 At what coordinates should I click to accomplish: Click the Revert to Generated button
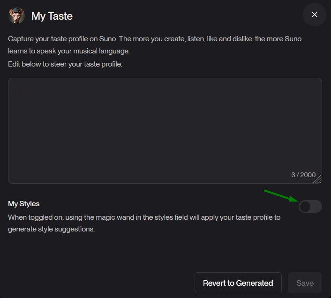(238, 283)
